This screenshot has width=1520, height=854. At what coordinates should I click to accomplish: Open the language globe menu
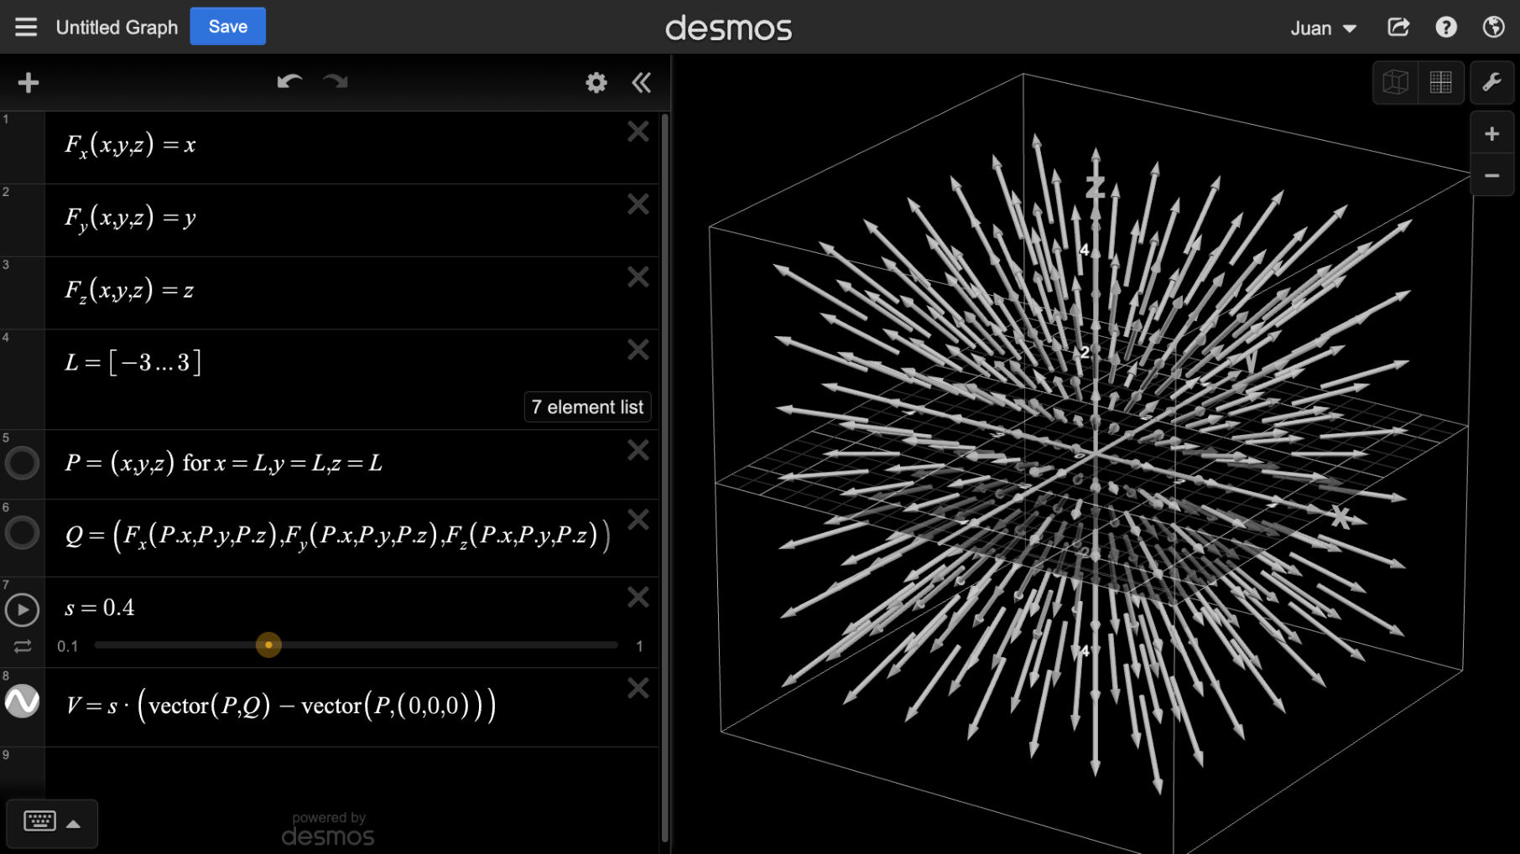[1493, 27]
